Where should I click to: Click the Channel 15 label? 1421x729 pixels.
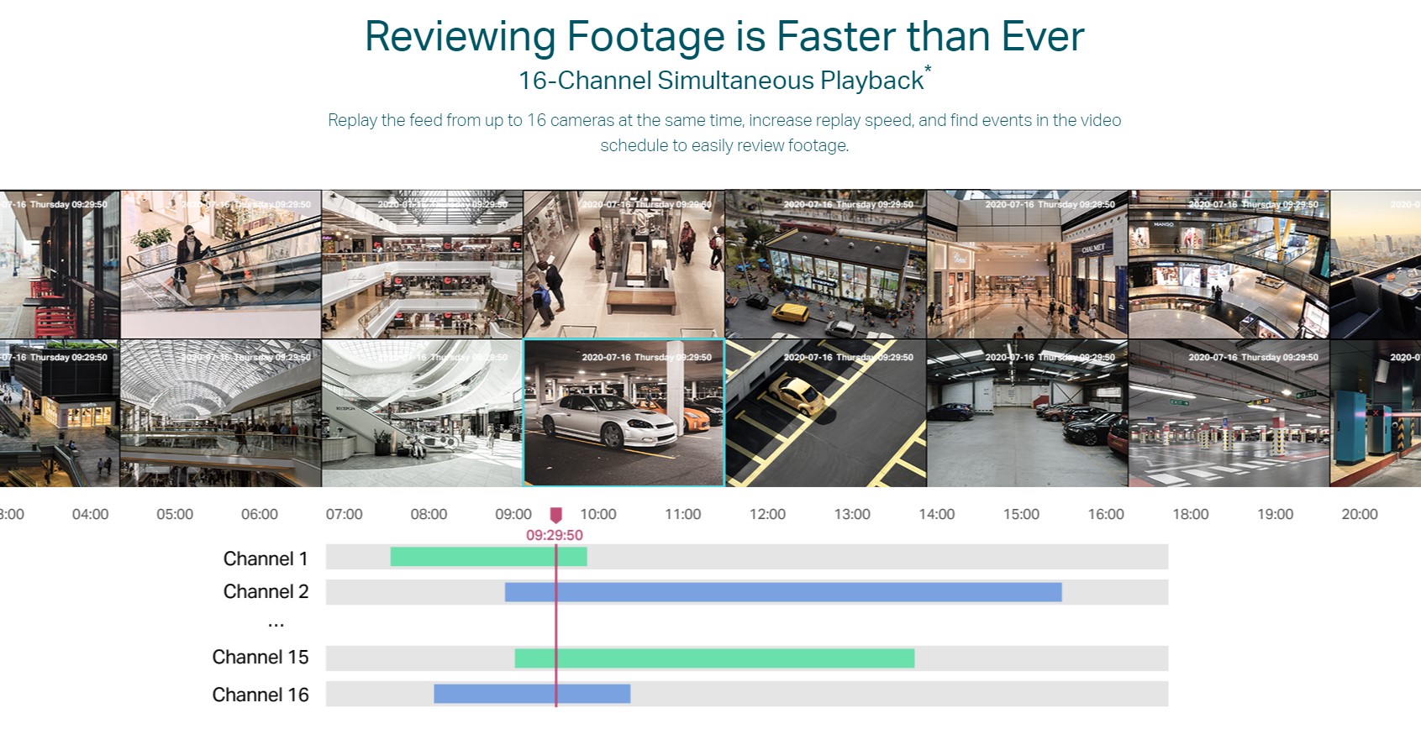click(x=261, y=657)
